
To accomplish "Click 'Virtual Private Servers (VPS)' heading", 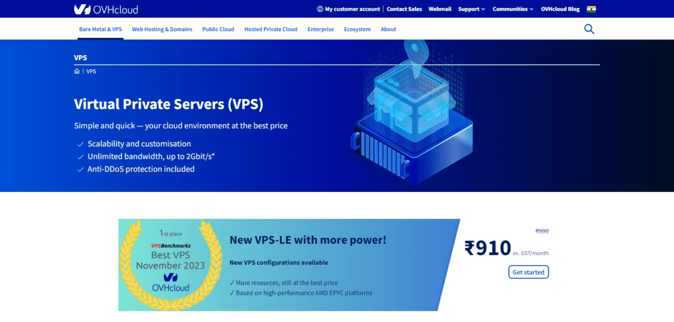I will pyautogui.click(x=168, y=104).
